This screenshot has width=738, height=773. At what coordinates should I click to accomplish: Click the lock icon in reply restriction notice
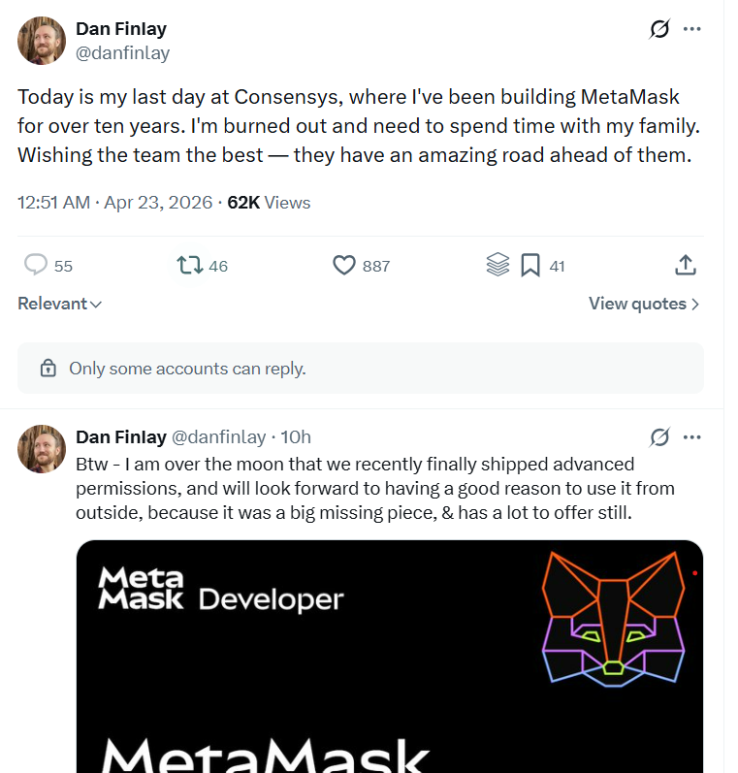pos(48,369)
